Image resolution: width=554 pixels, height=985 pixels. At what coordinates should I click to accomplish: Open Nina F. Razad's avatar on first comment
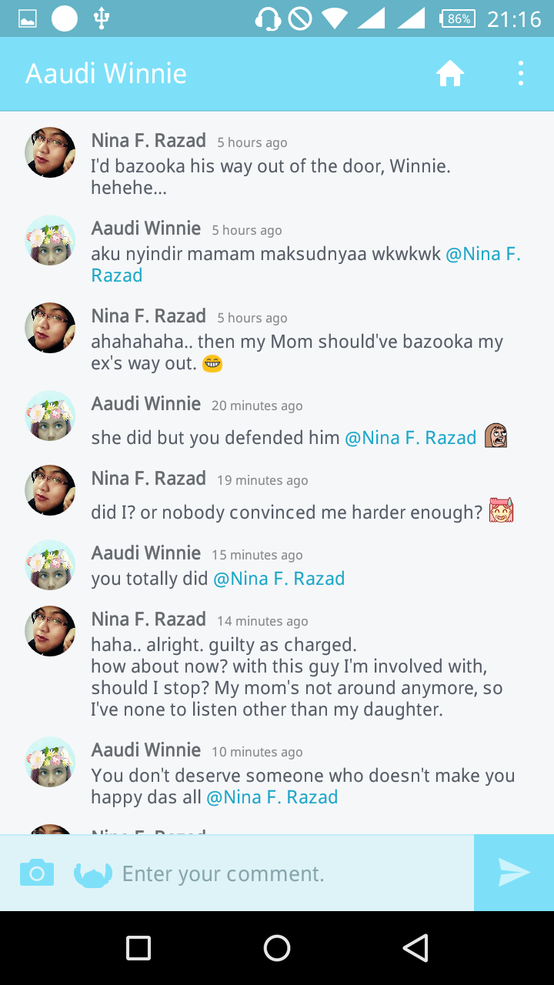(50, 152)
